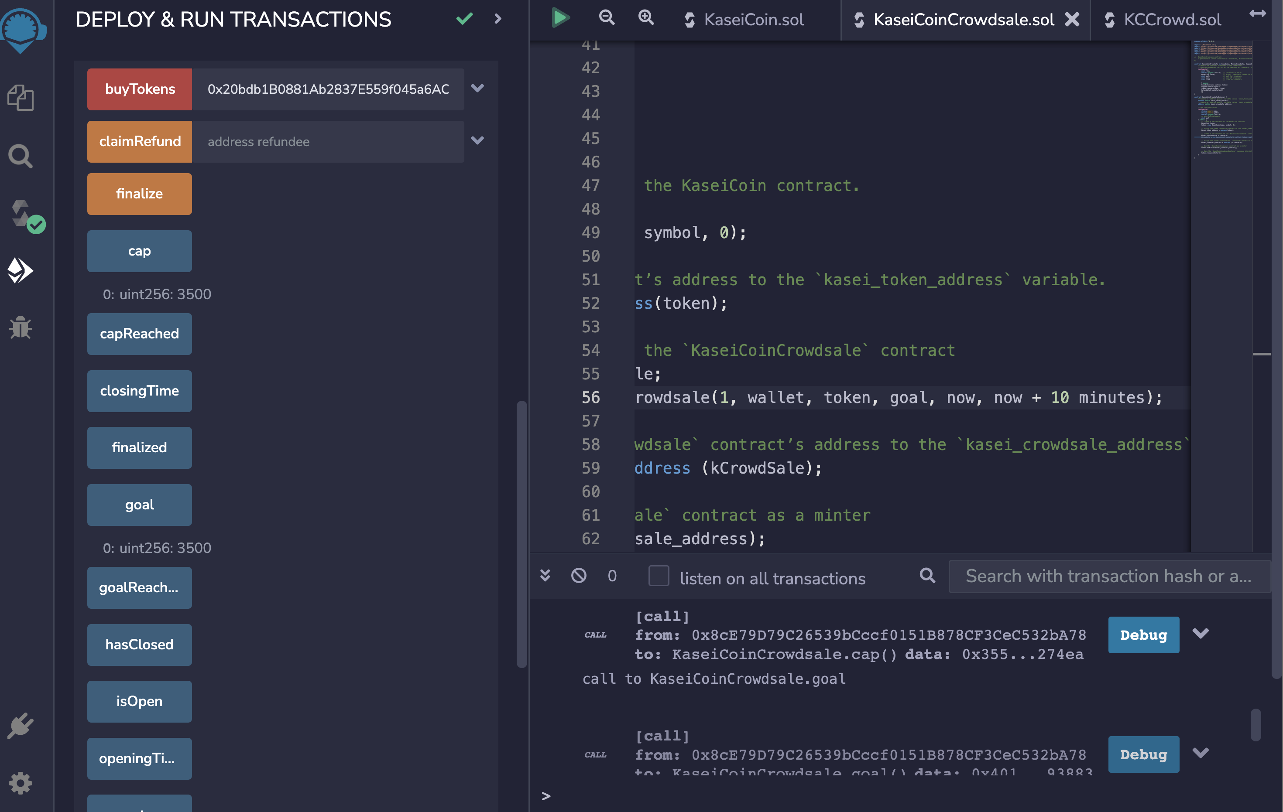The width and height of the screenshot is (1283, 812).
Task: Collapse the terminal panel with double-chevron
Action: [x=545, y=576]
